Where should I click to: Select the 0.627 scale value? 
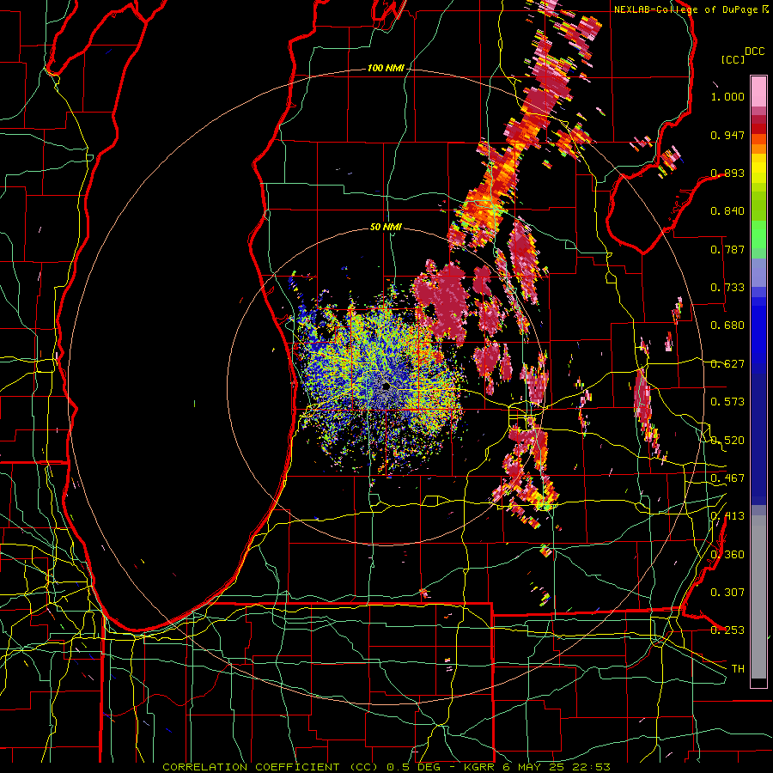727,364
